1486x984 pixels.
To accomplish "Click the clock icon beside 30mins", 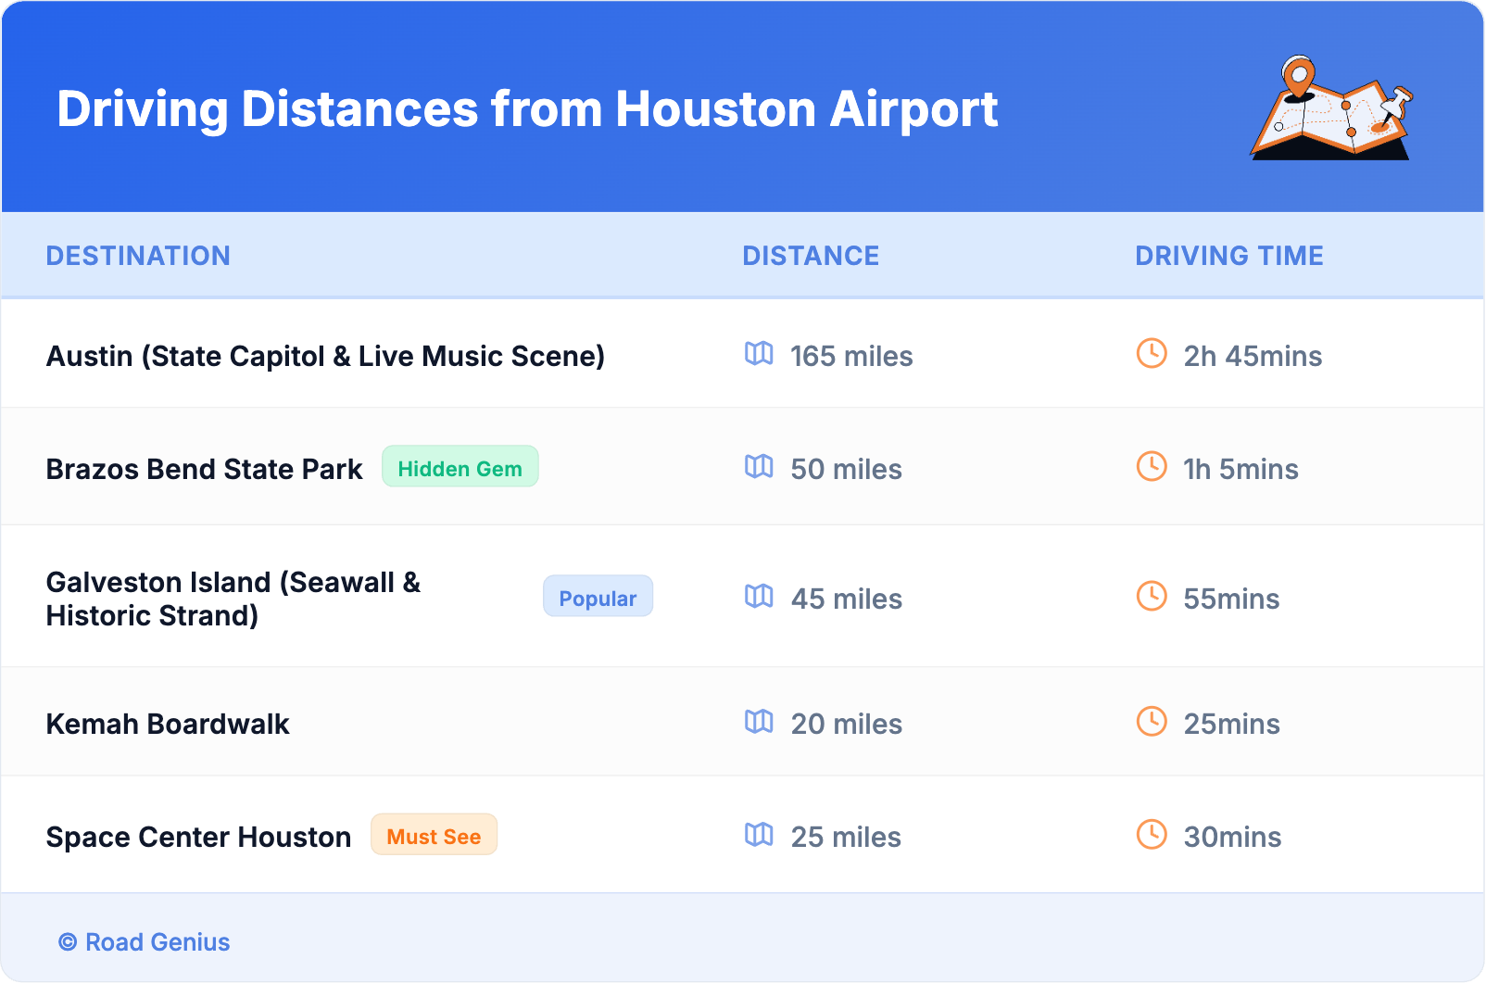I will (1152, 835).
